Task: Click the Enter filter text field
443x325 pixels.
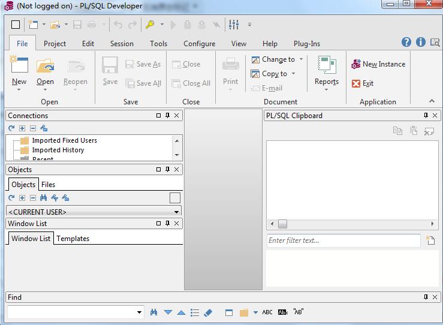Action: [343, 240]
